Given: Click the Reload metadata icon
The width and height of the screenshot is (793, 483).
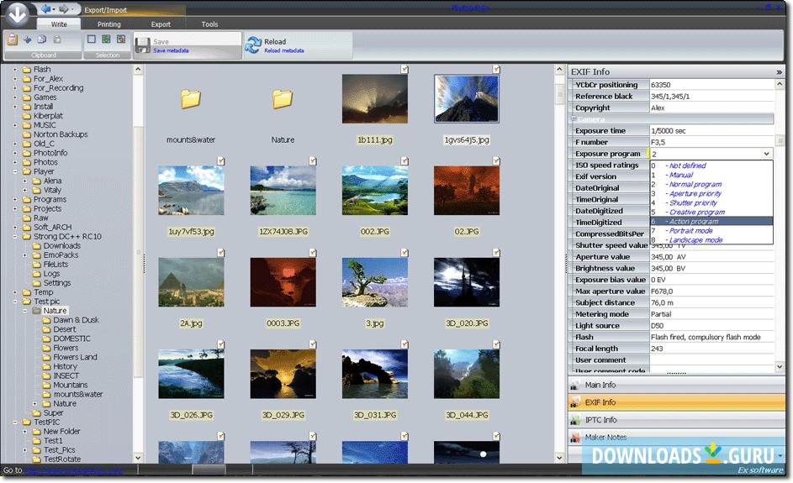Looking at the screenshot, I should (253, 45).
